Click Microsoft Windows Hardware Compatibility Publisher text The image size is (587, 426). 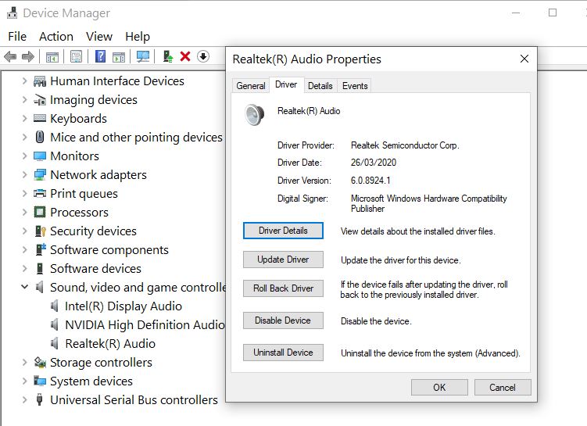tap(428, 204)
